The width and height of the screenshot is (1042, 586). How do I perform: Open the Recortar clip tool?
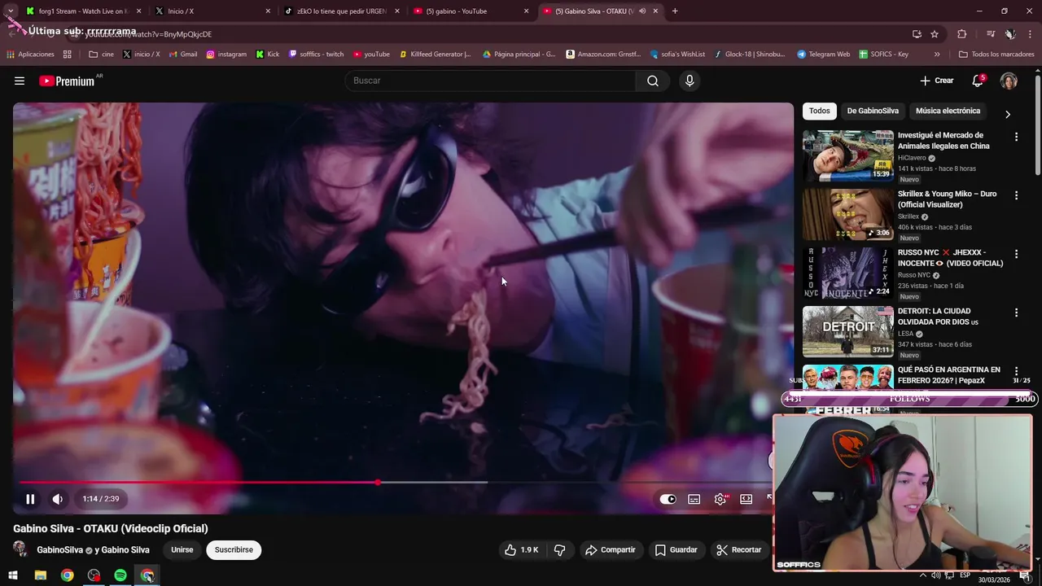[x=739, y=550]
